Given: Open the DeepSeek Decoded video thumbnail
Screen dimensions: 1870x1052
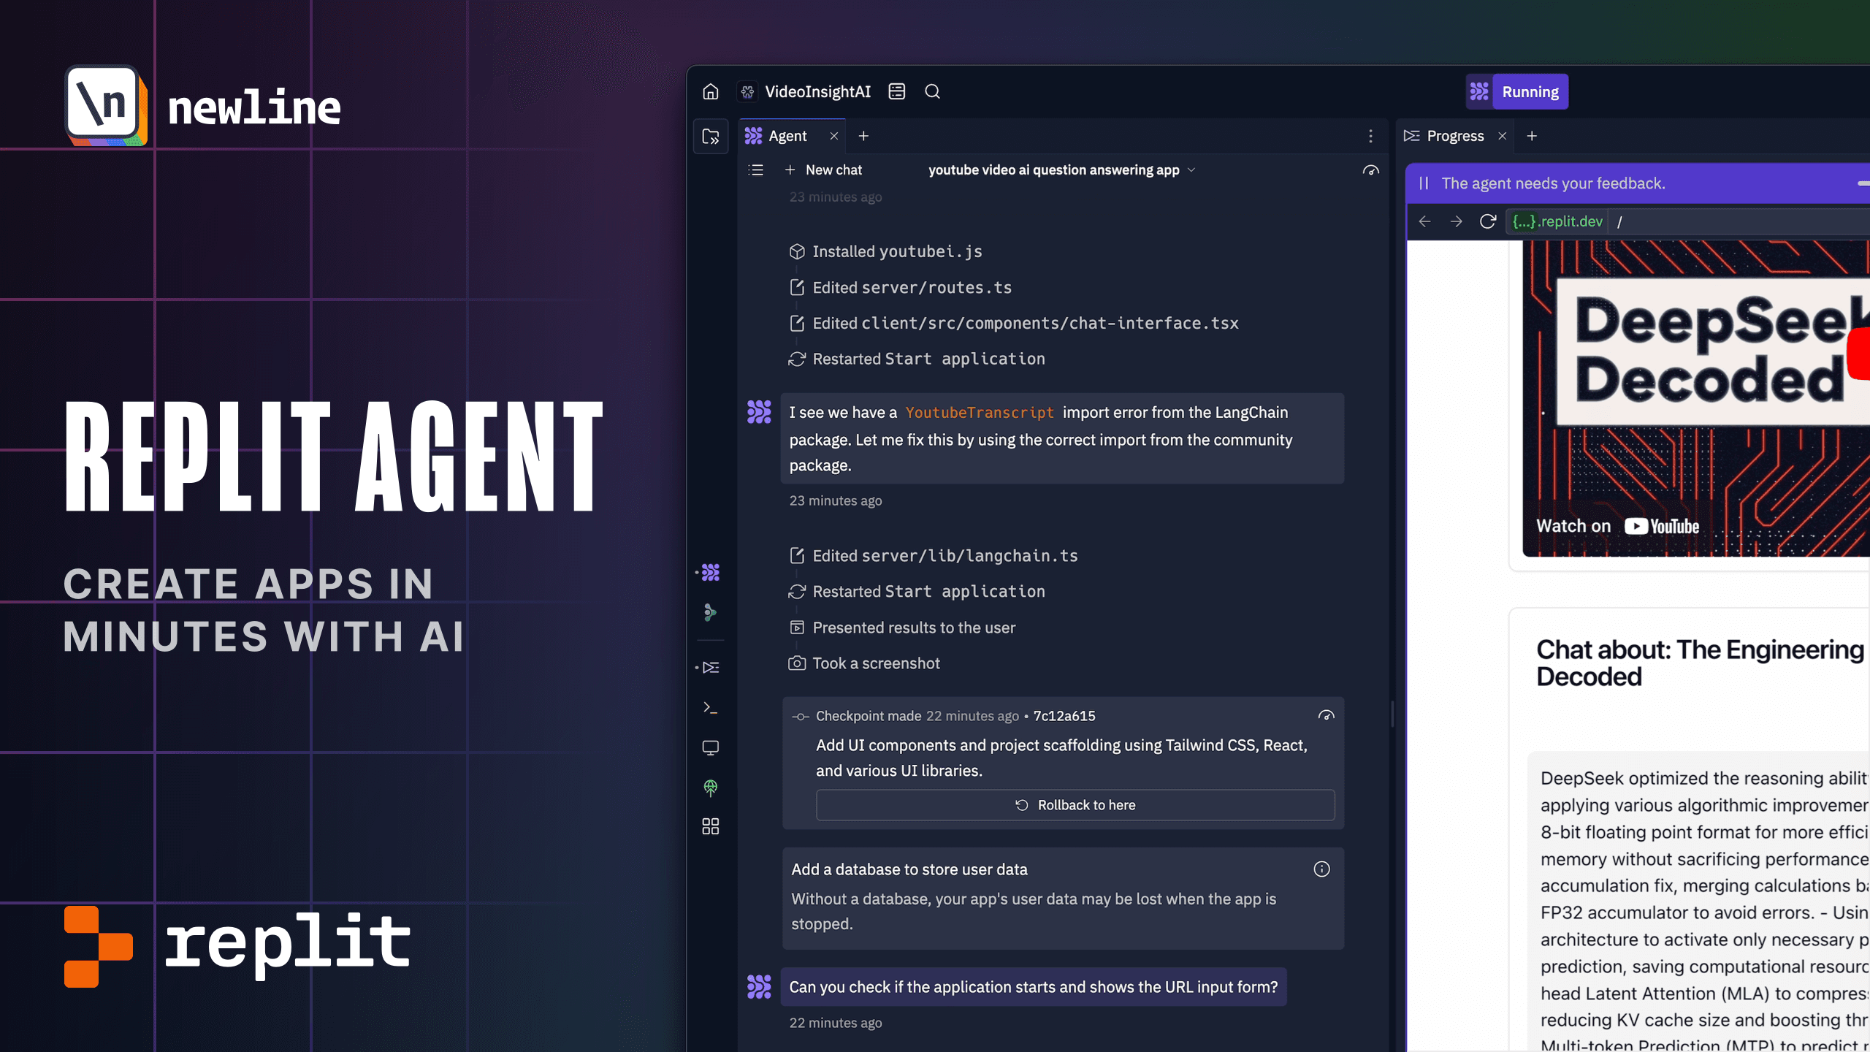Looking at the screenshot, I should tap(1696, 399).
